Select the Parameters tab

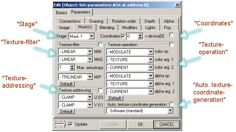81,12
